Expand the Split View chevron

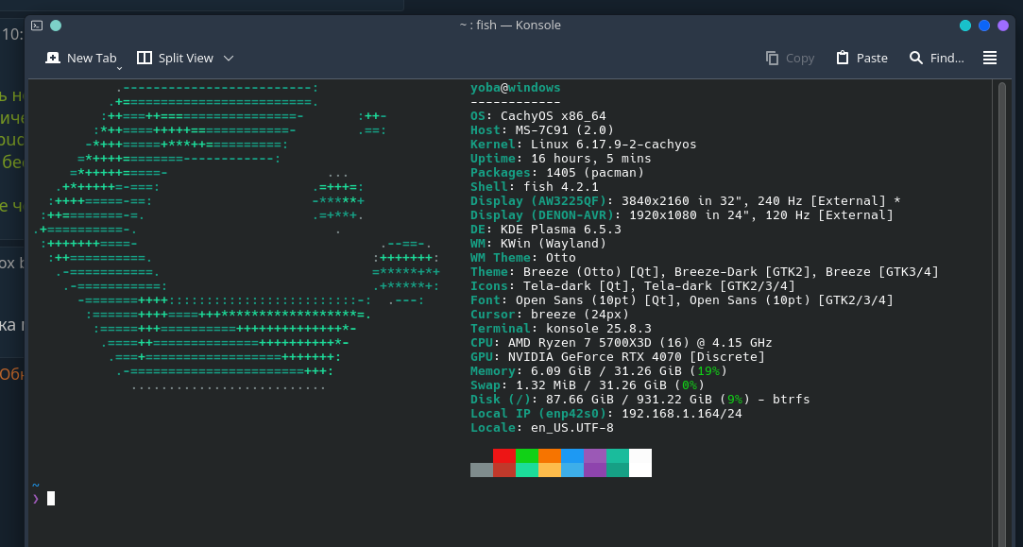coord(229,59)
